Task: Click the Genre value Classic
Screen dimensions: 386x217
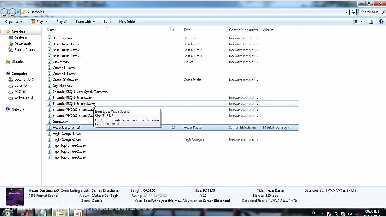Action: [97, 201]
